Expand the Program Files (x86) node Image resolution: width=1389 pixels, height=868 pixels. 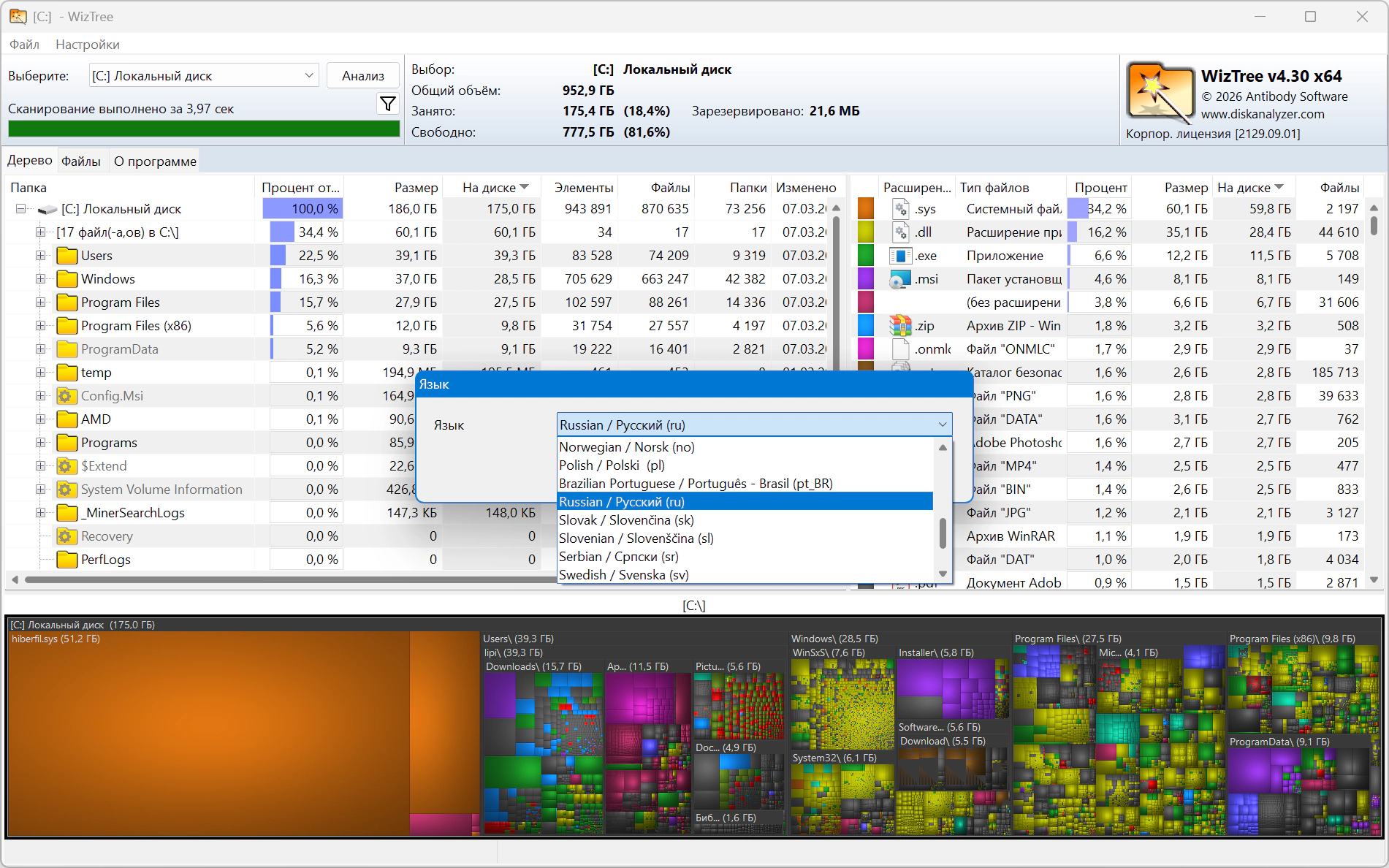(x=41, y=326)
